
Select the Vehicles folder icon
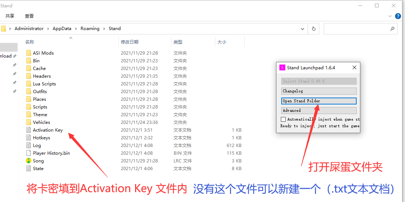(29, 122)
